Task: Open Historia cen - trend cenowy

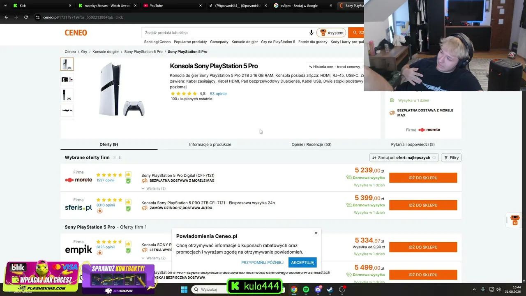Action: (x=335, y=67)
